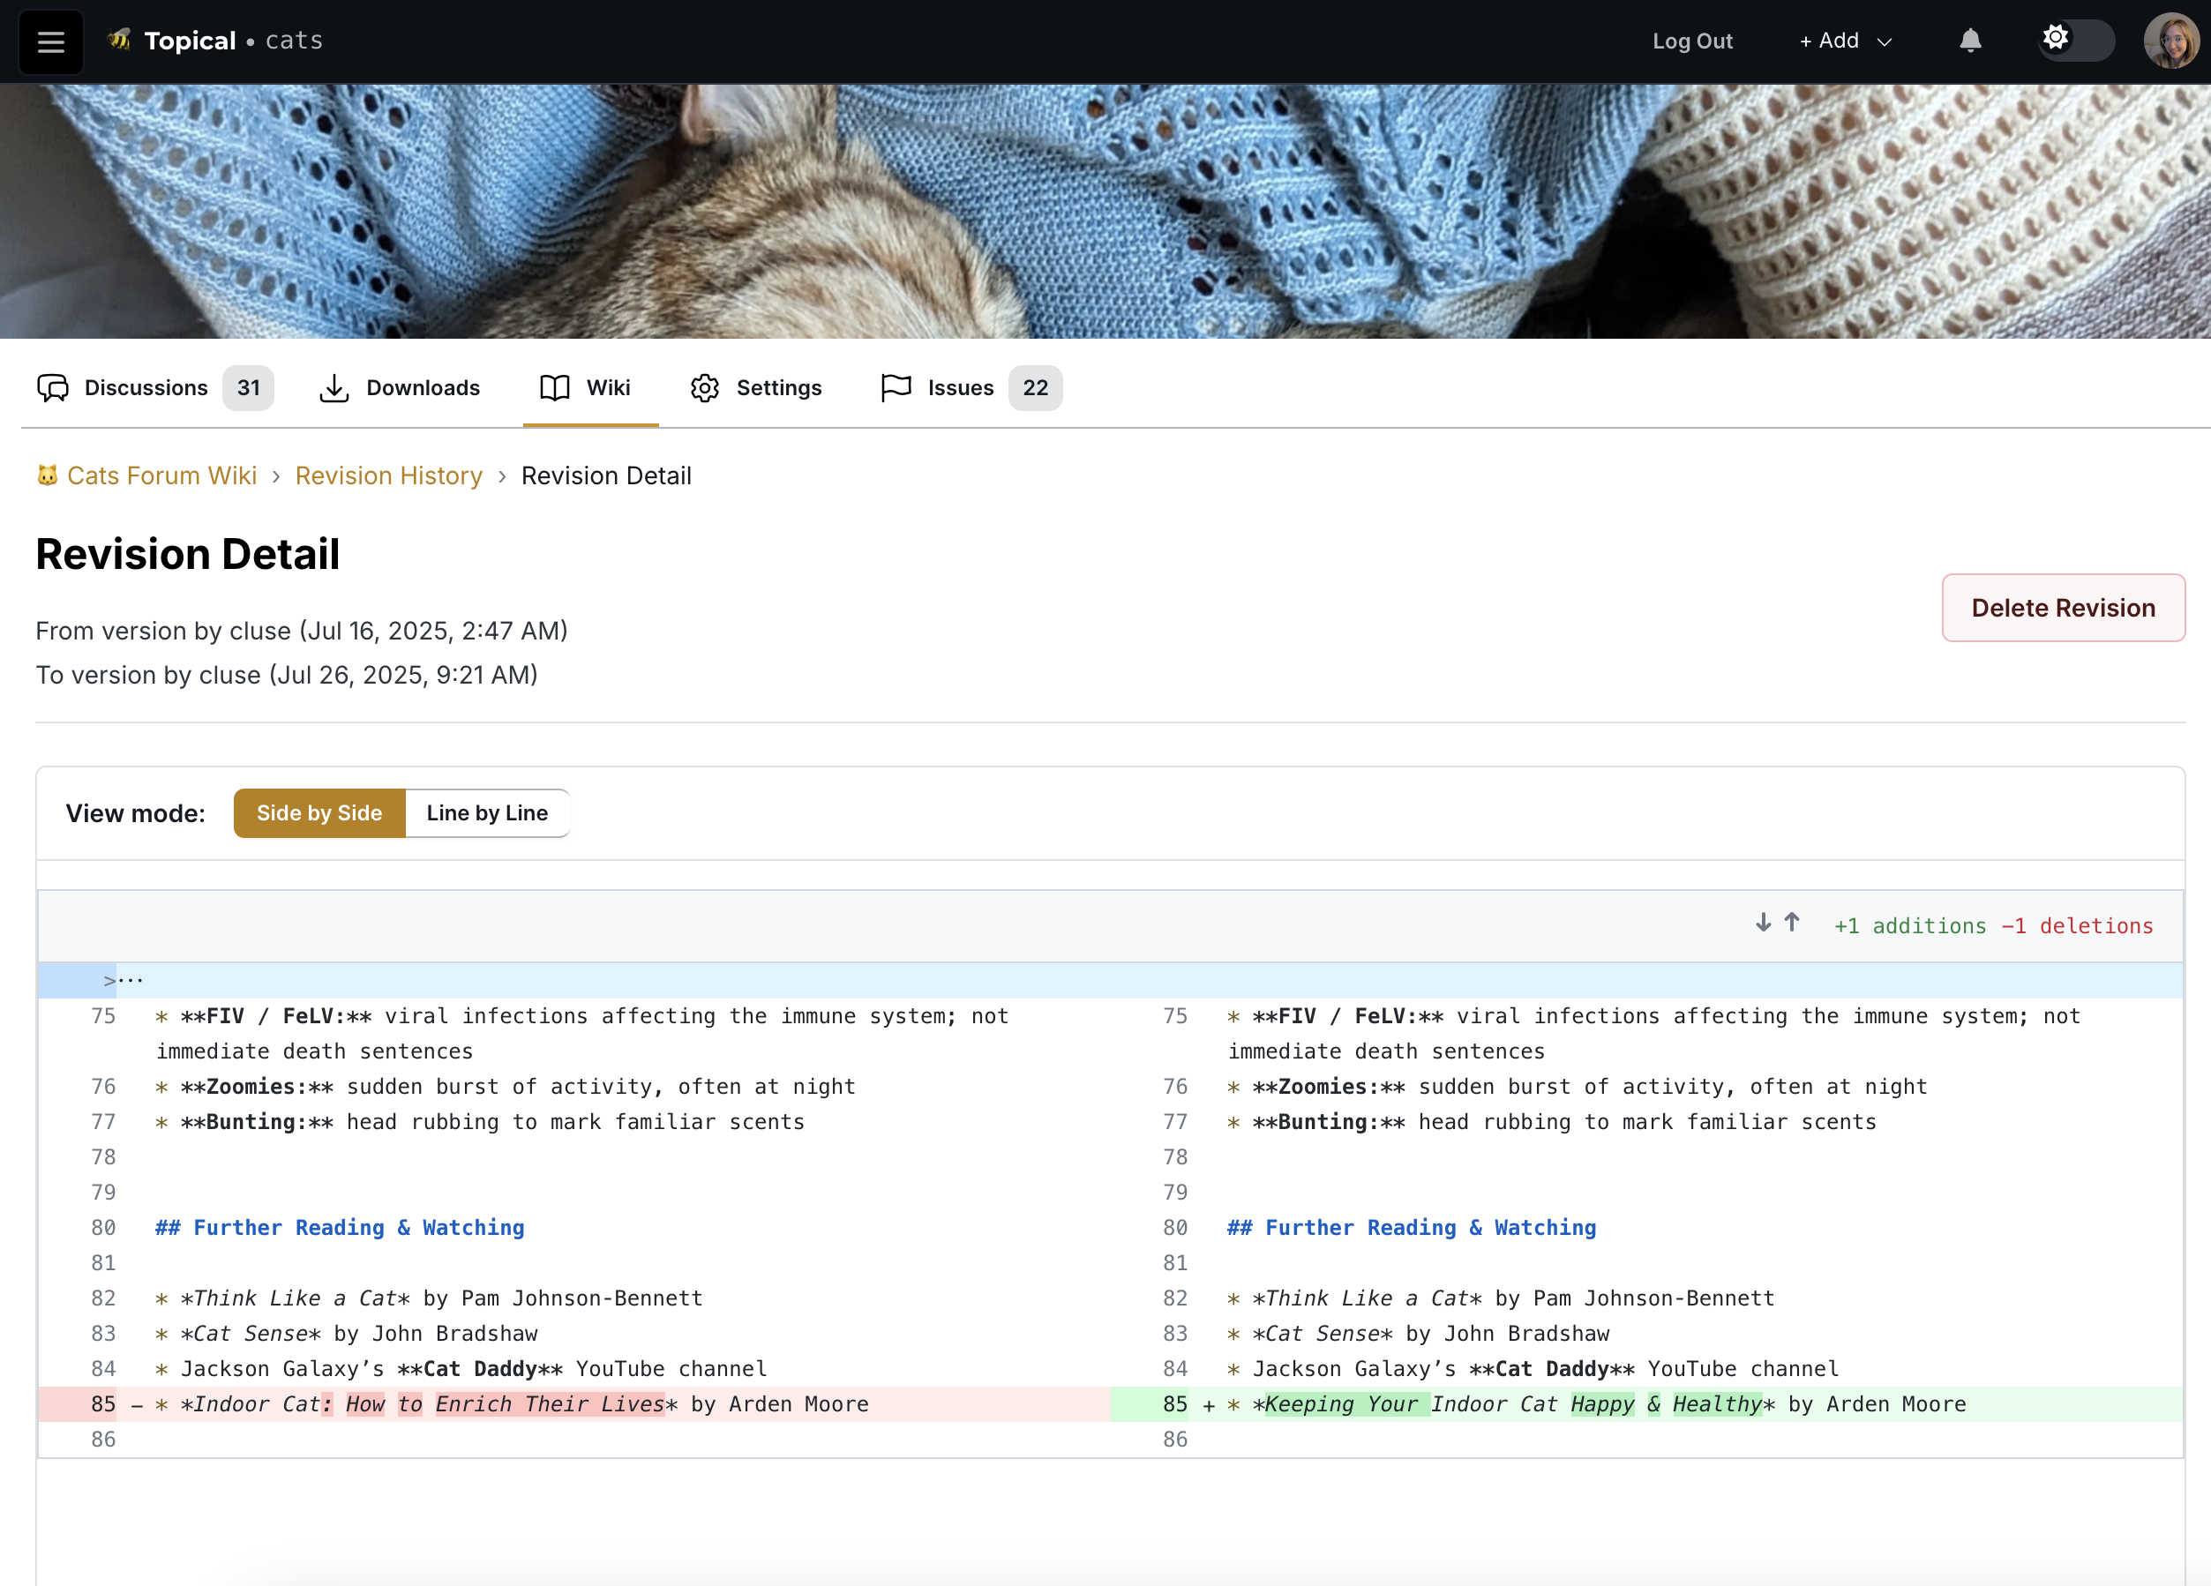Screen dimensions: 2211x1586
Task: Click right line 84 'Cat Daddy' entry
Action: click(x=1533, y=1369)
